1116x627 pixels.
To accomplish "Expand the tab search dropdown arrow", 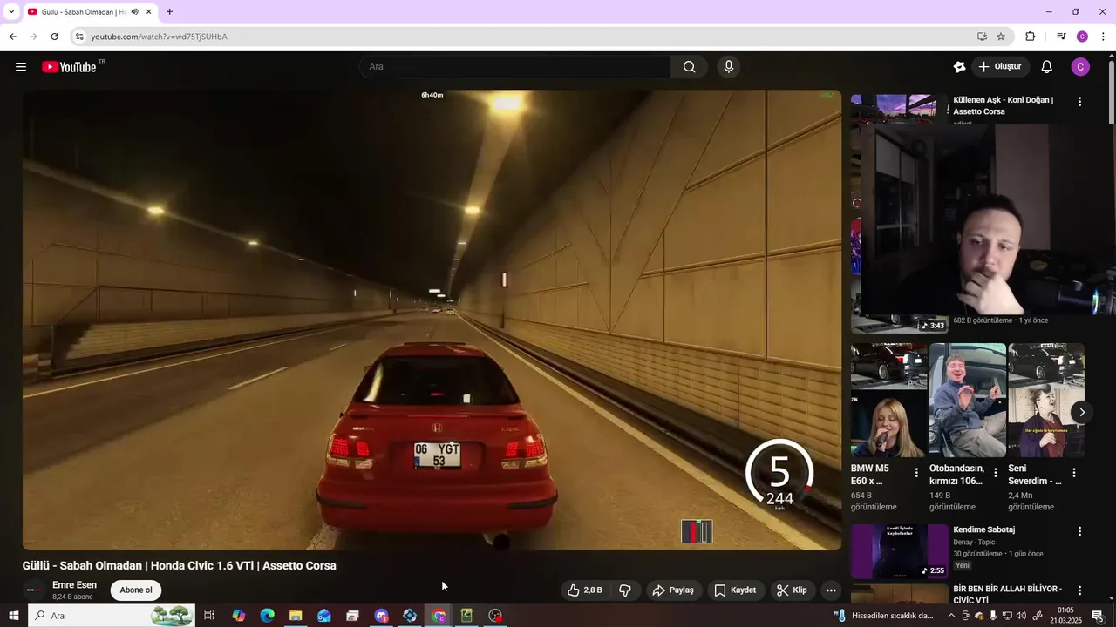I will tap(11, 12).
